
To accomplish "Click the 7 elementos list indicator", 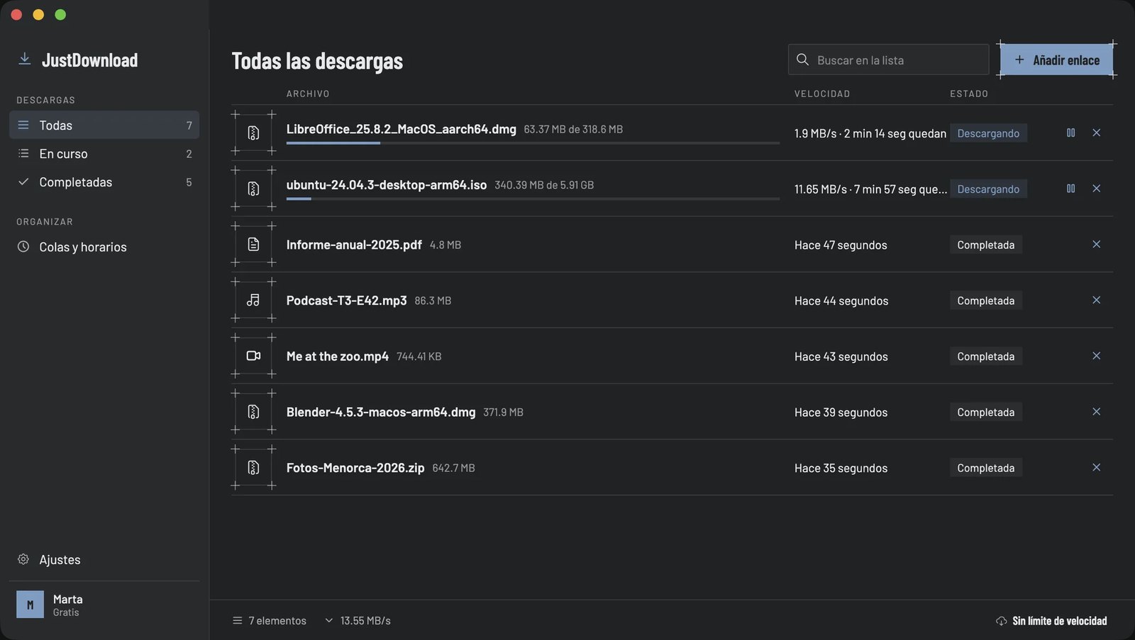I will click(x=270, y=620).
